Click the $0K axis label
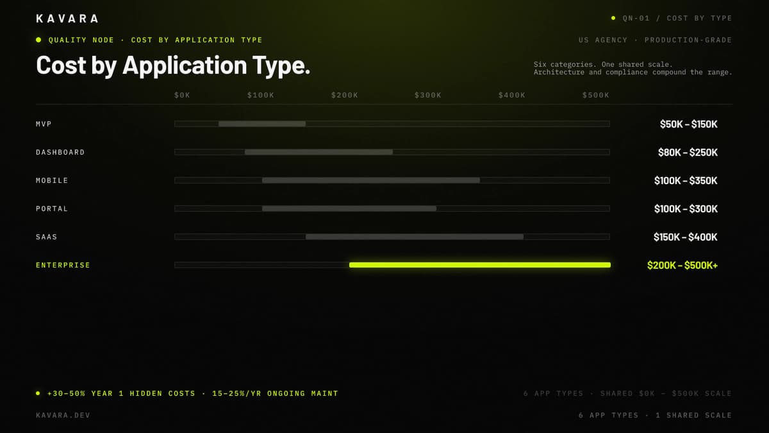 click(x=183, y=95)
